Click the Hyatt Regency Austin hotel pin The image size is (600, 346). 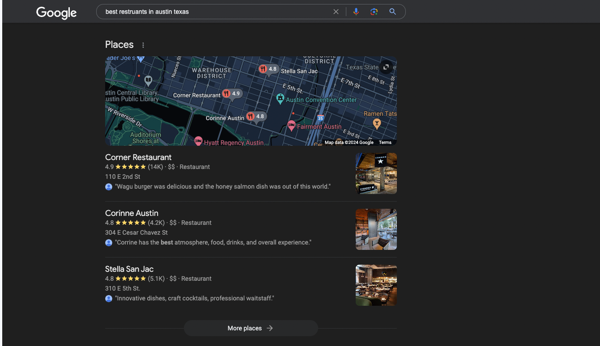198,141
